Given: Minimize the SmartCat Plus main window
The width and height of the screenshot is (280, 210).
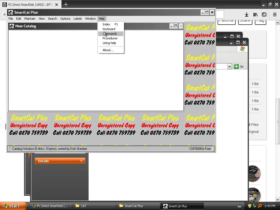Looking at the screenshot, I should pyautogui.click(x=203, y=12).
